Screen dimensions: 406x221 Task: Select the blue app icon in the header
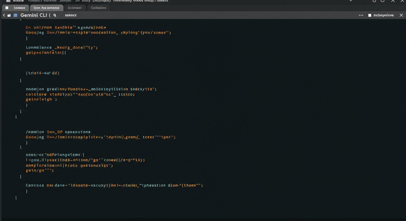click(x=15, y=15)
